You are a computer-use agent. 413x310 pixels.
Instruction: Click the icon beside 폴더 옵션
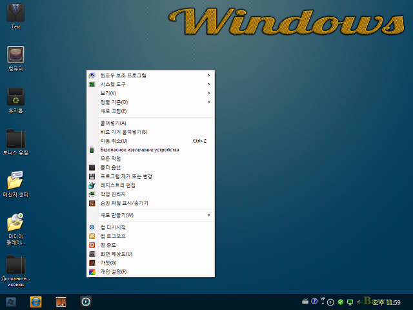tap(92, 168)
